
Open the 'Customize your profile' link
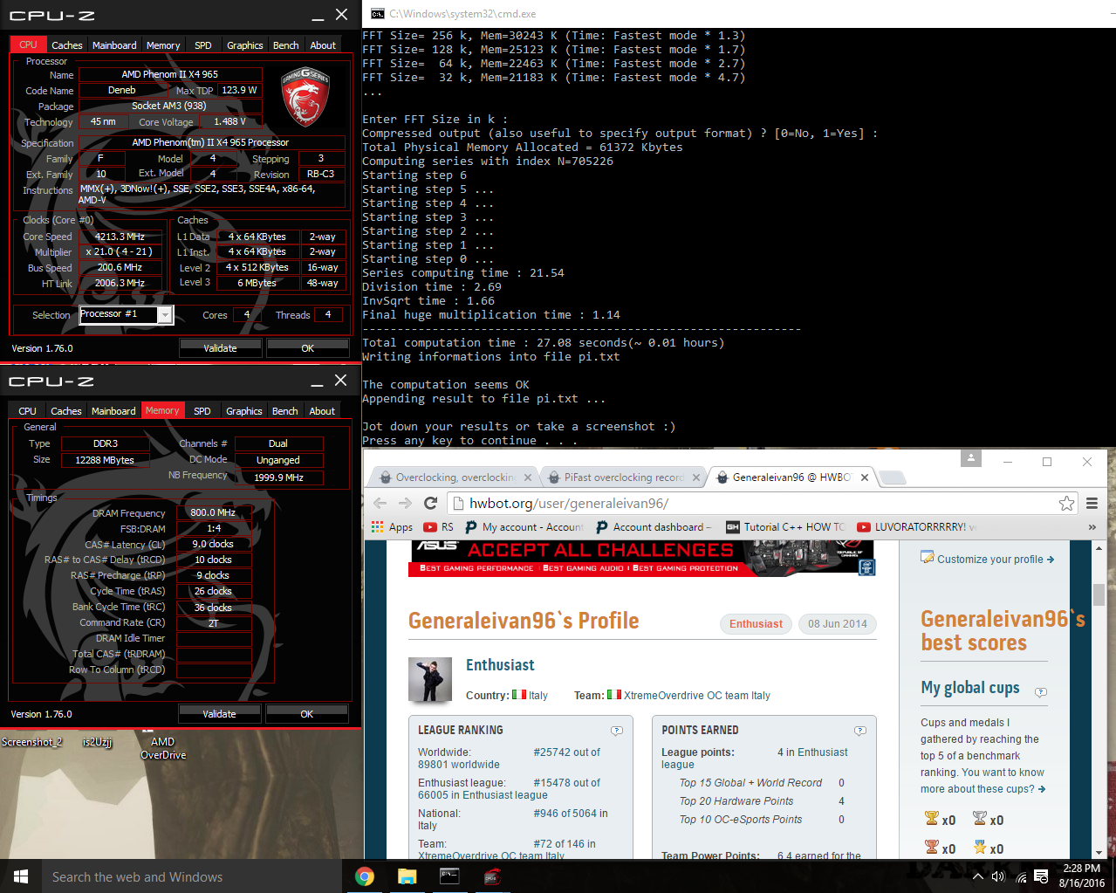pyautogui.click(x=996, y=560)
